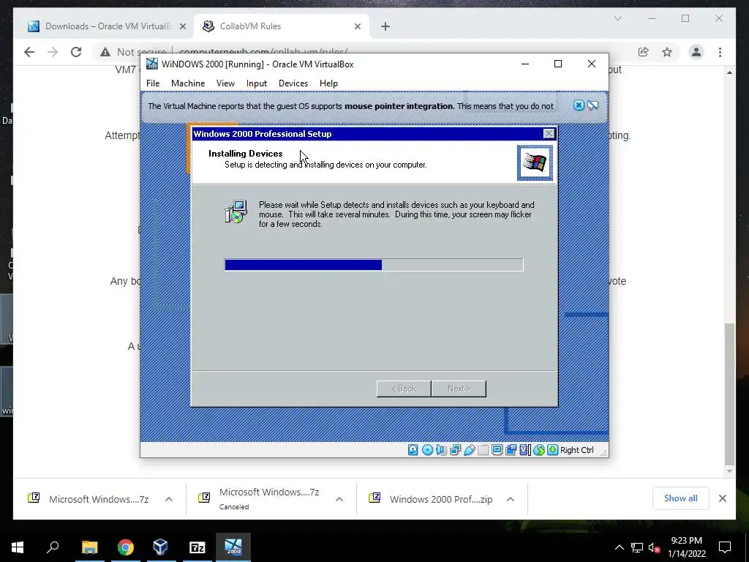Expand options for canceled Microsoft Windows 7z download
This screenshot has height=562, width=749.
point(339,499)
